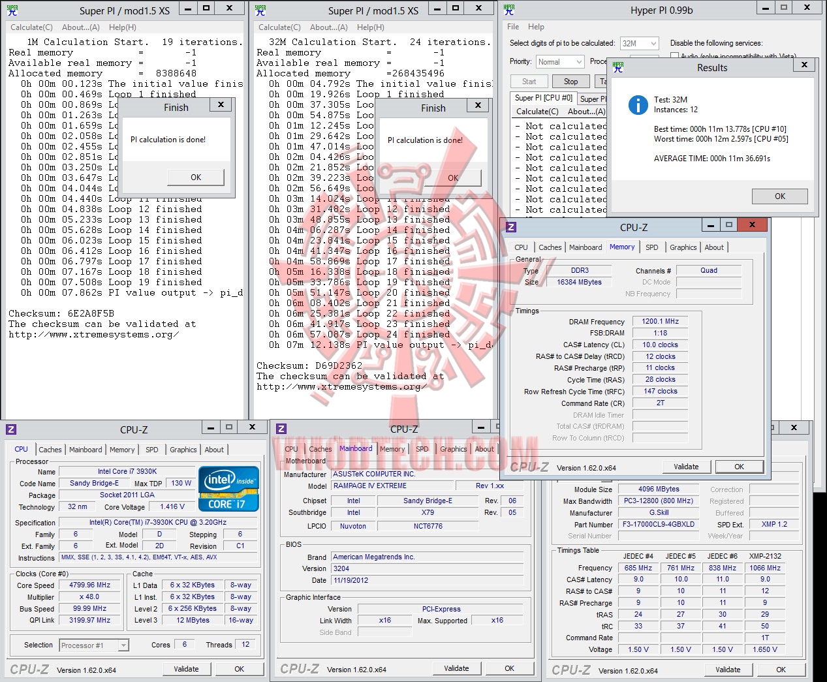Image resolution: width=827 pixels, height=682 pixels.
Task: Click OK in the CPU-Z Mainboard window
Action: pos(509,668)
